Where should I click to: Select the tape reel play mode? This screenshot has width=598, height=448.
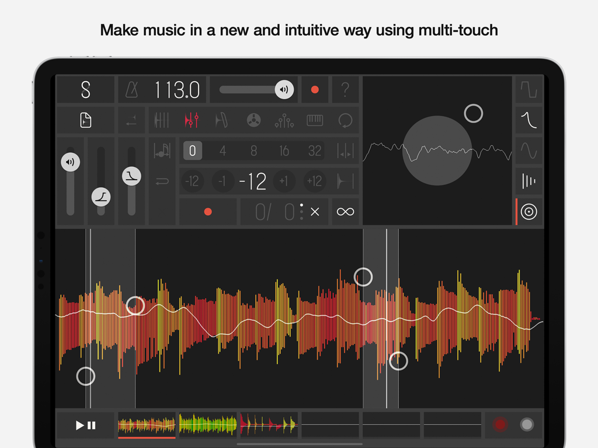click(253, 120)
